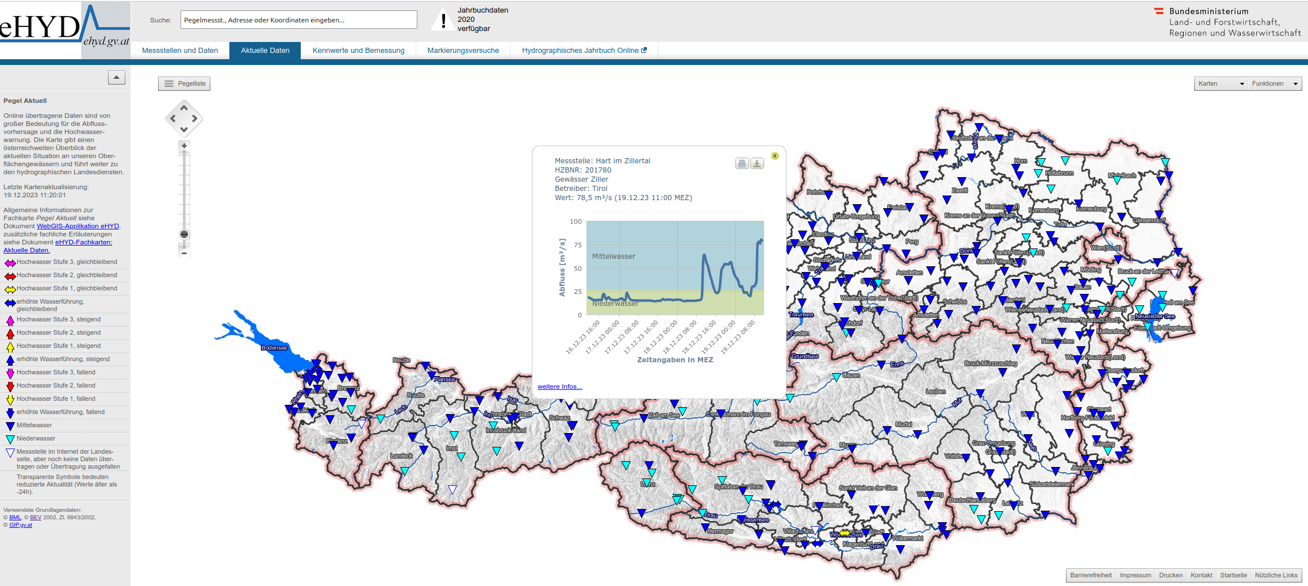
Task: Click the Pegelmessstelle search field
Action: click(x=298, y=20)
